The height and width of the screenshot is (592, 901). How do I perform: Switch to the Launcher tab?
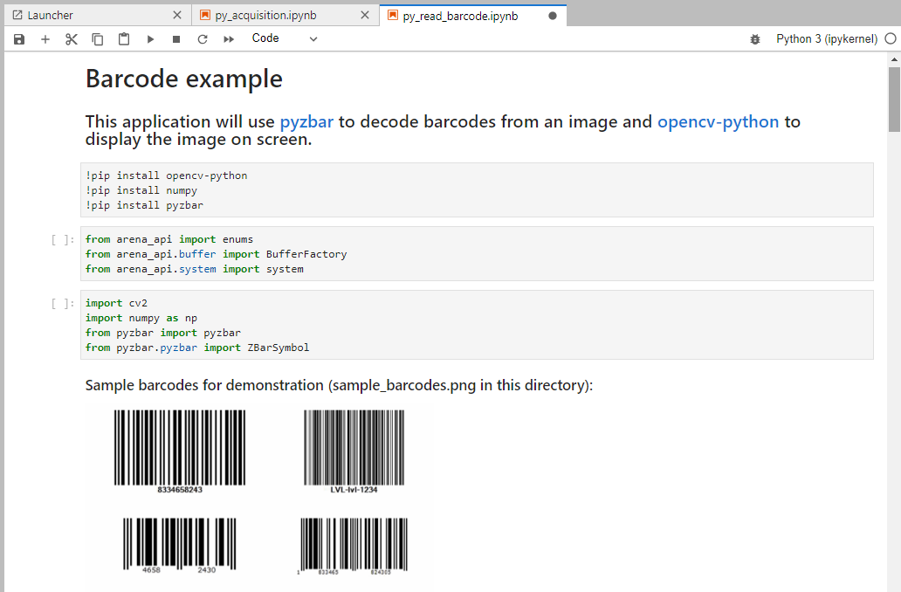(x=87, y=16)
